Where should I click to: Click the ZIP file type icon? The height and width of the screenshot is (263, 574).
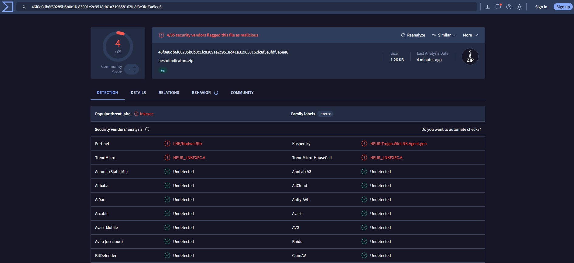click(470, 57)
